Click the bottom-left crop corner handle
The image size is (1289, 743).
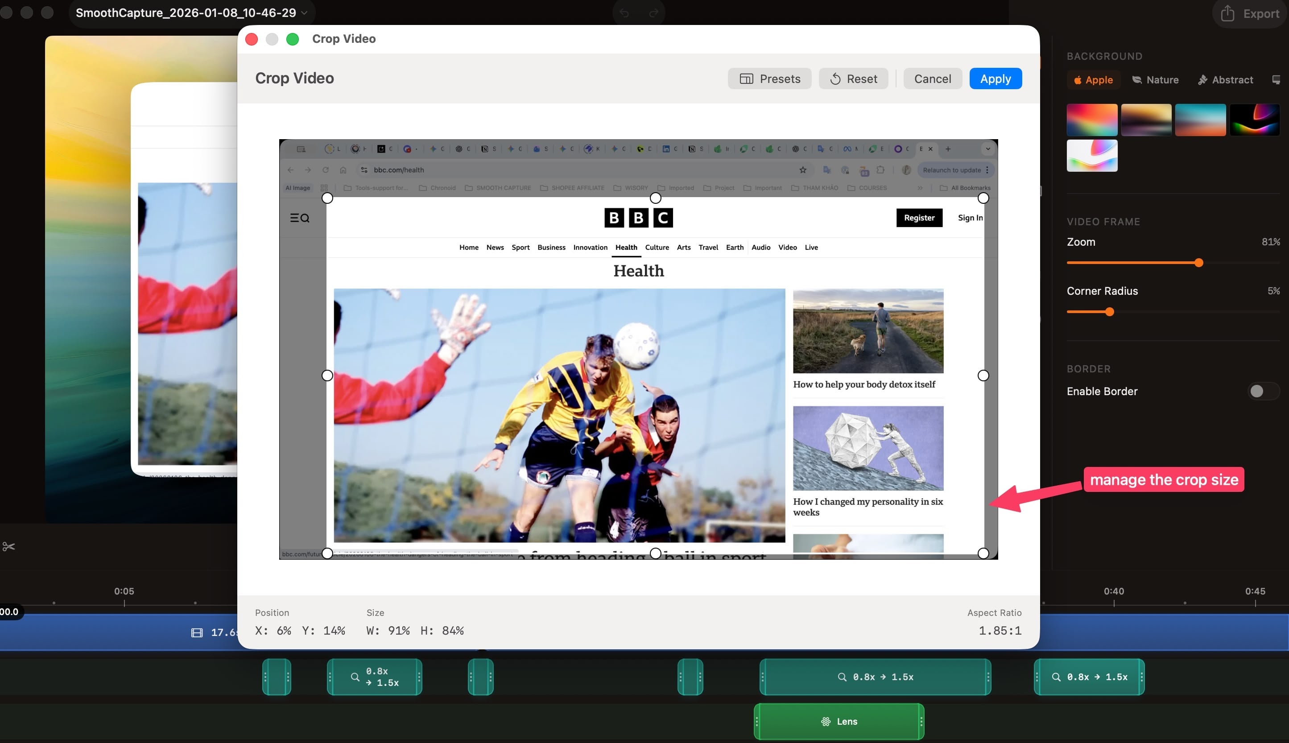328,553
